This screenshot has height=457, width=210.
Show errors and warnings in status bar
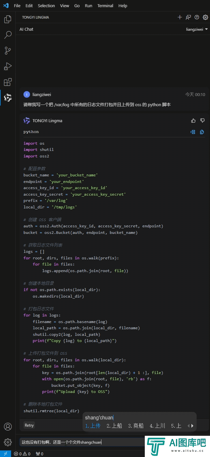point(22,454)
